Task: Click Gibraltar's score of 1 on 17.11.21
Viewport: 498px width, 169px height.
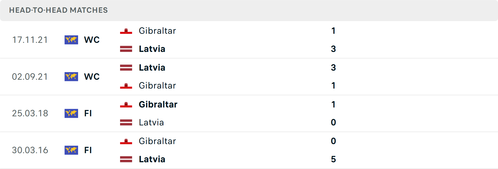Action: 333,31
